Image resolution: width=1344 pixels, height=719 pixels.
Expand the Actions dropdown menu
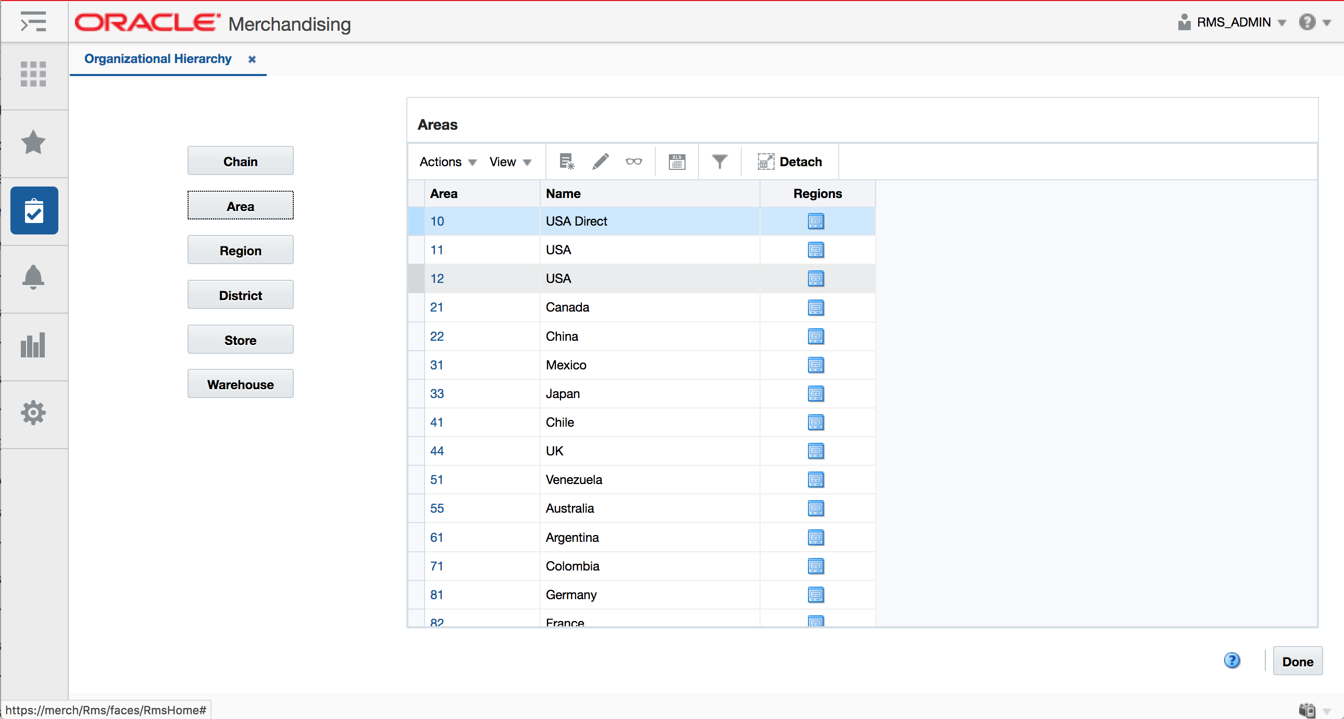pos(446,162)
